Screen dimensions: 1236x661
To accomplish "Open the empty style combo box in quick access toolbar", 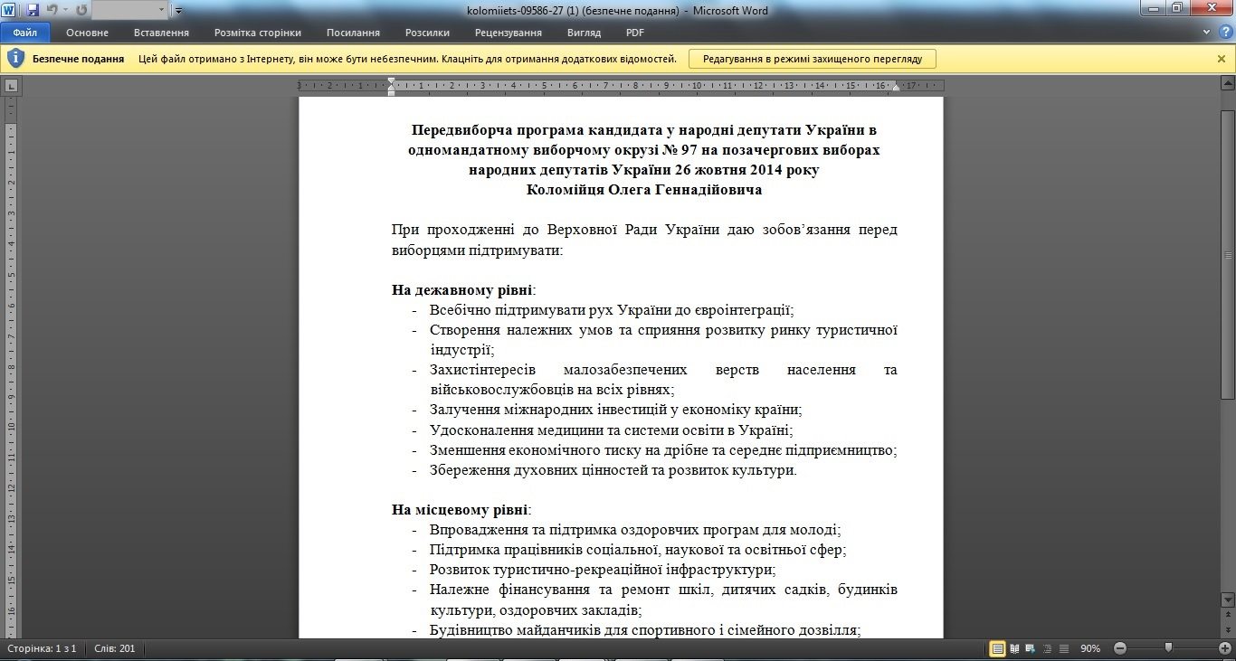I will tap(130, 10).
